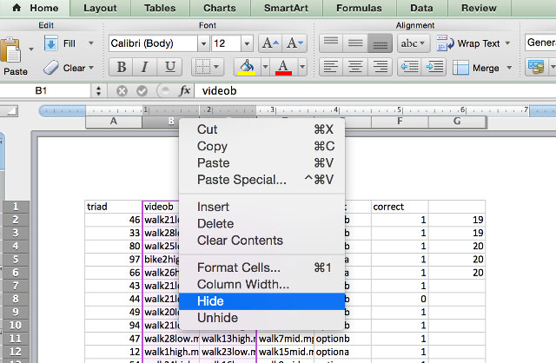Toggle Bold formatting

coord(121,67)
